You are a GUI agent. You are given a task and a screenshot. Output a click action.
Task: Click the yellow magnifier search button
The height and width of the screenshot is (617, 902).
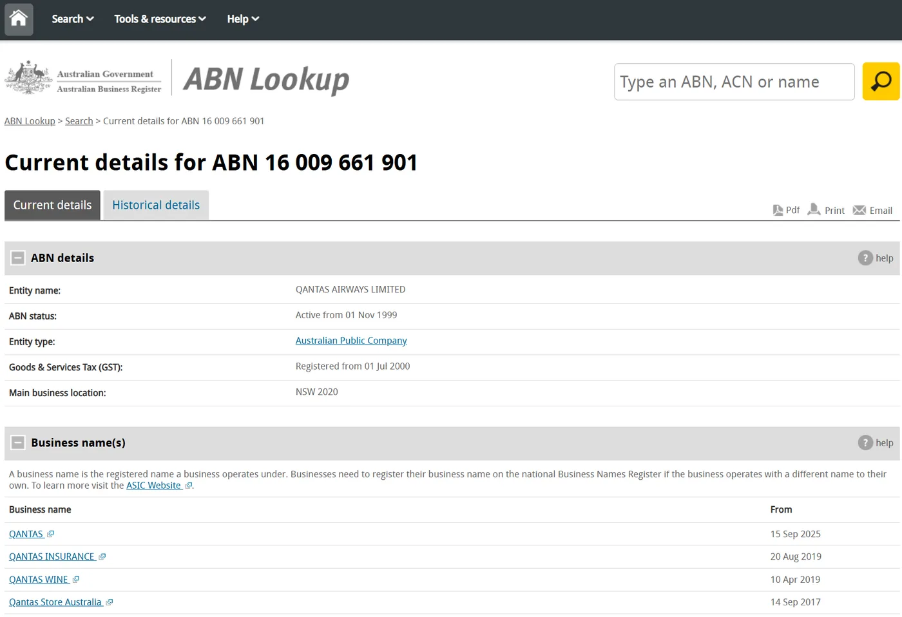(x=881, y=81)
